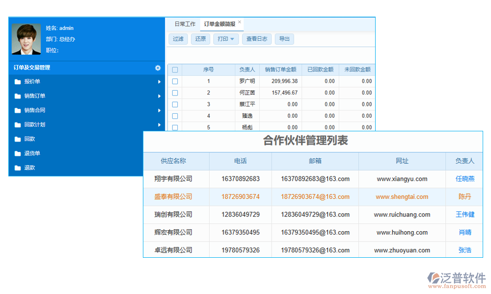Click the folder icon beside 销售订单

[x=18, y=96]
